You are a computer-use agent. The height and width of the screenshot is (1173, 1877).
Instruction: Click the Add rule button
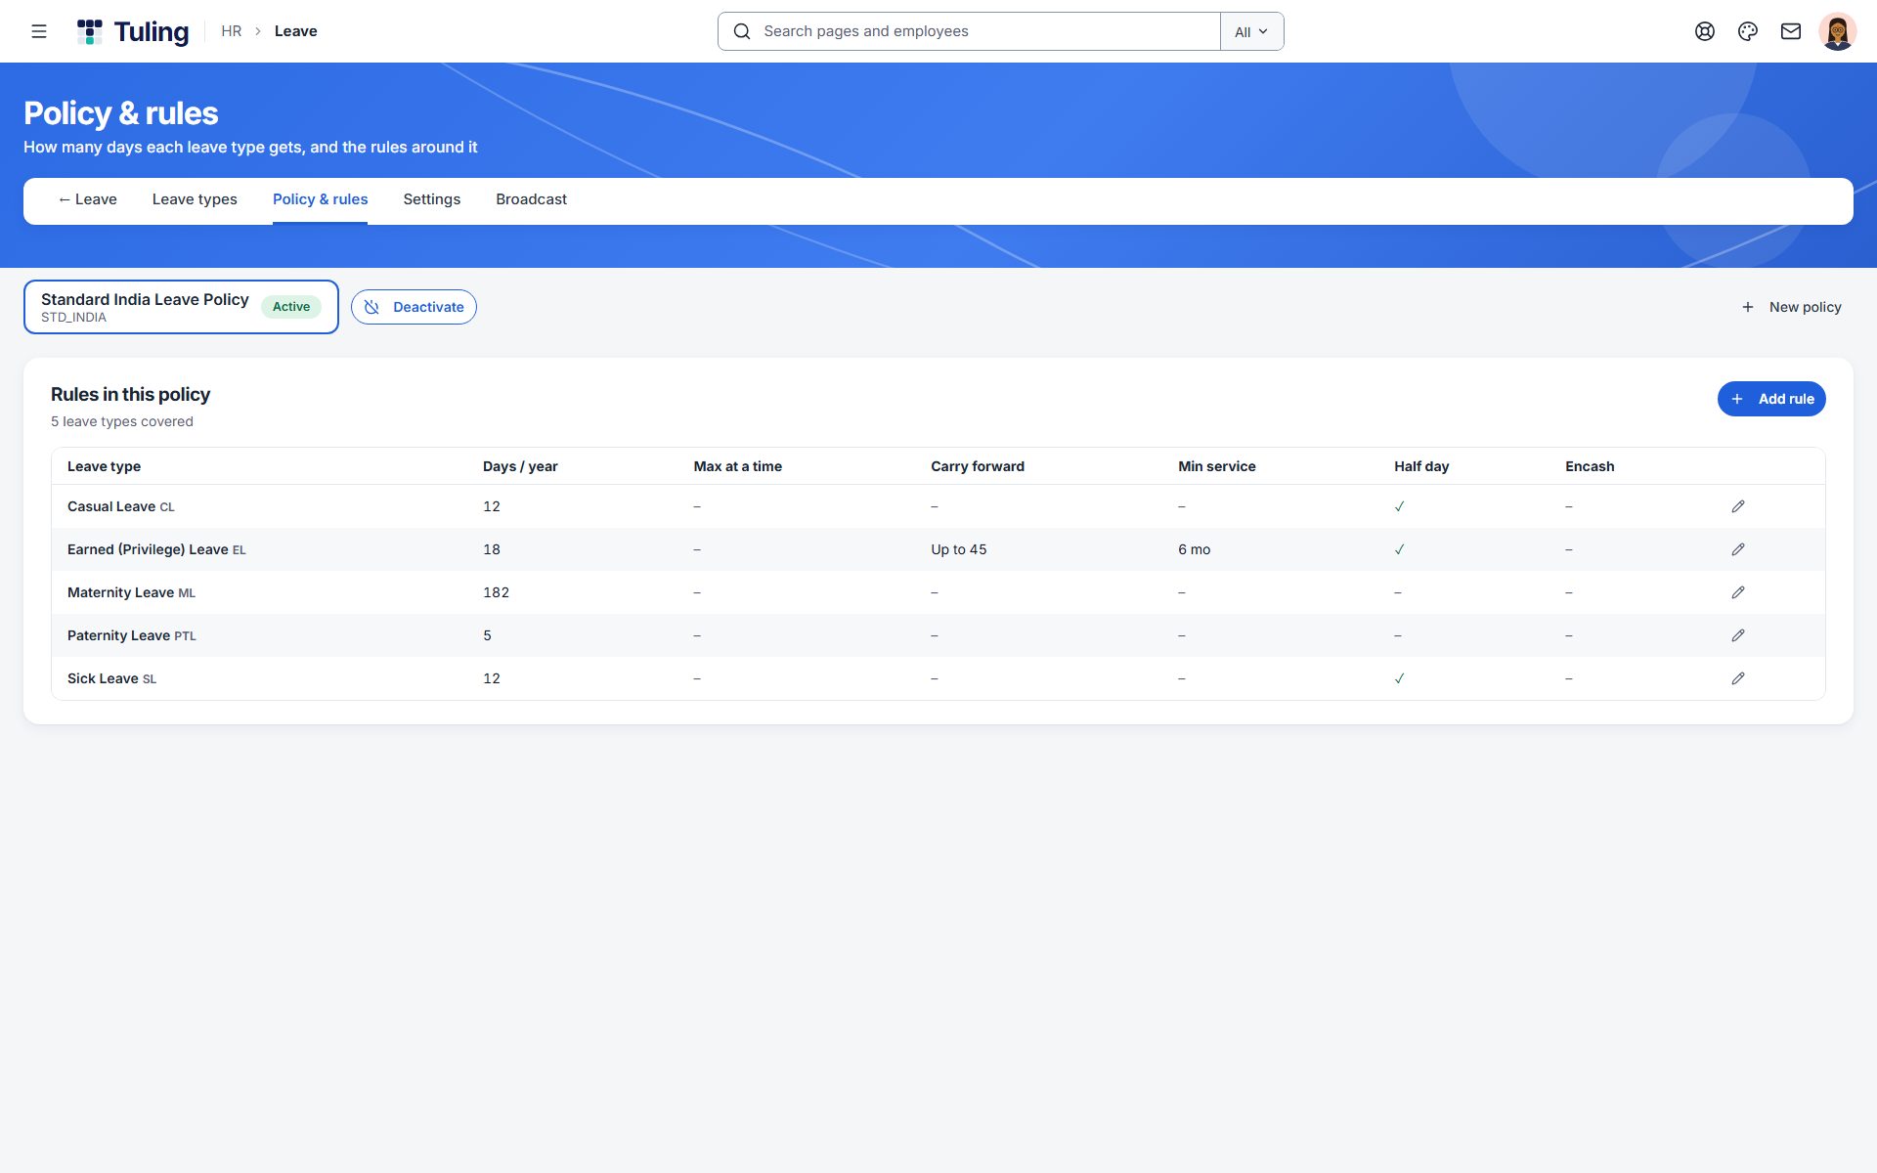[x=1771, y=399]
